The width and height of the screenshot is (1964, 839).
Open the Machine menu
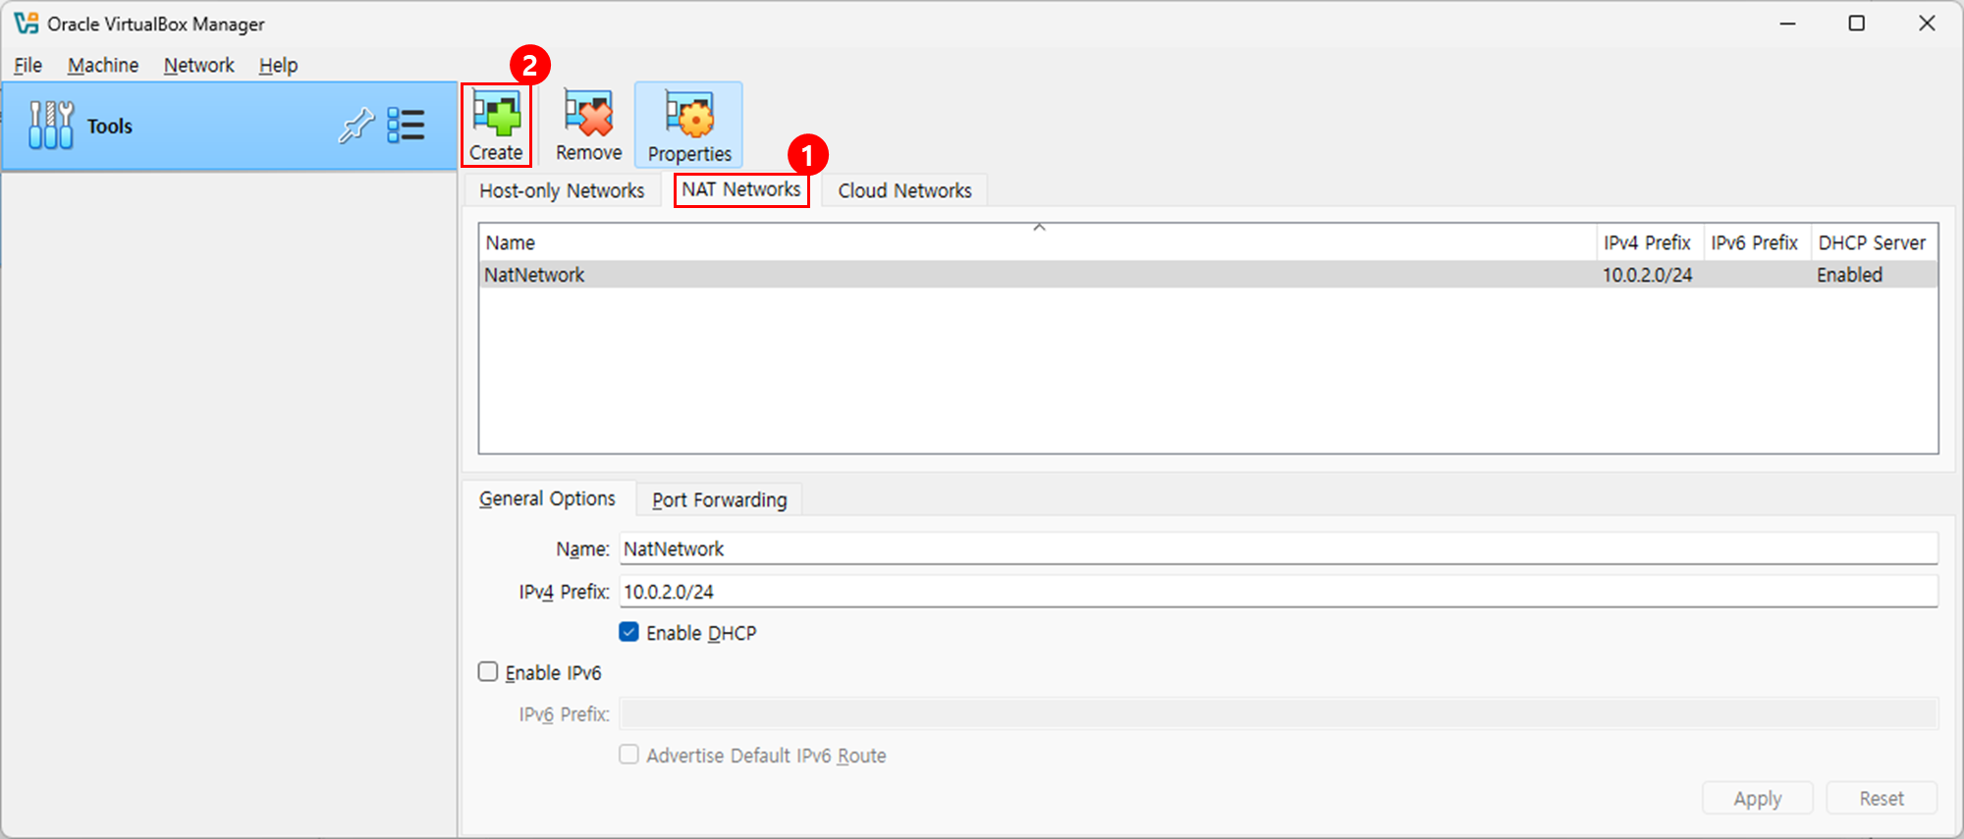pos(103,65)
